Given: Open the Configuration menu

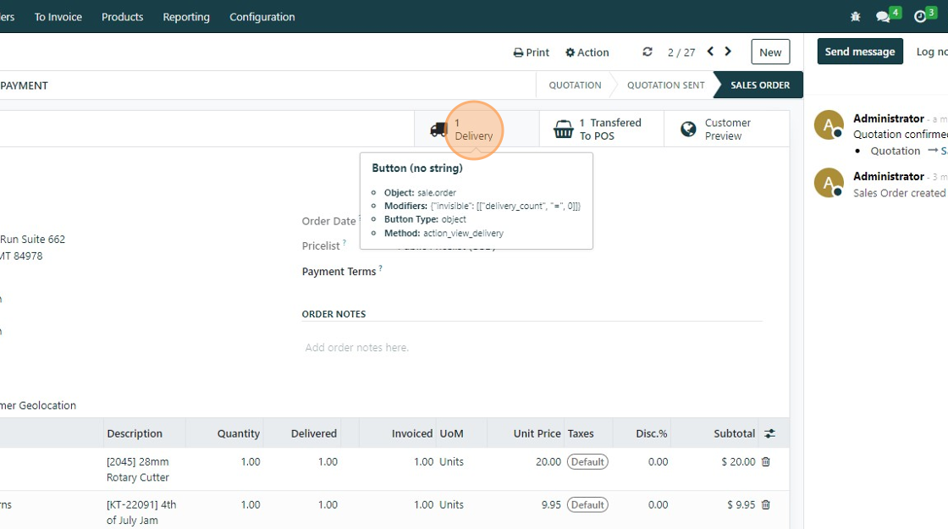Looking at the screenshot, I should pyautogui.click(x=262, y=17).
